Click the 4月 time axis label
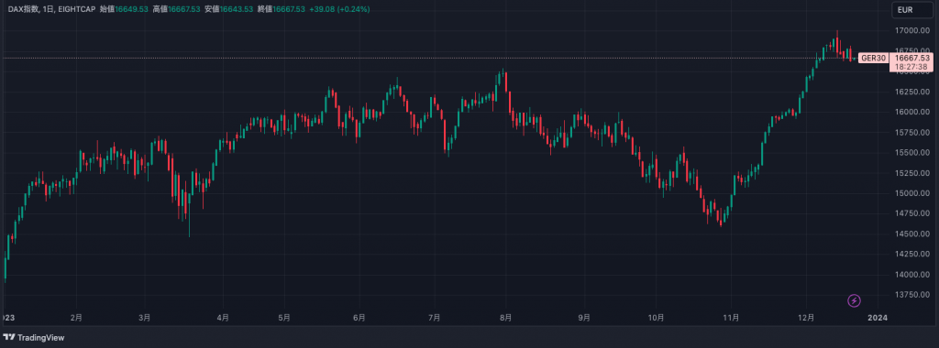The height and width of the screenshot is (348, 939). pos(223,318)
